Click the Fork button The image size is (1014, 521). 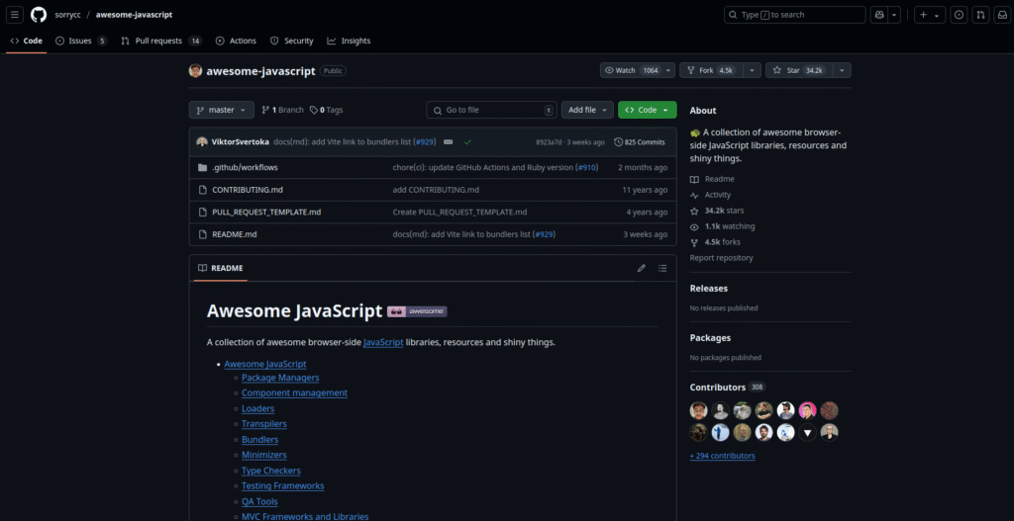click(x=711, y=70)
